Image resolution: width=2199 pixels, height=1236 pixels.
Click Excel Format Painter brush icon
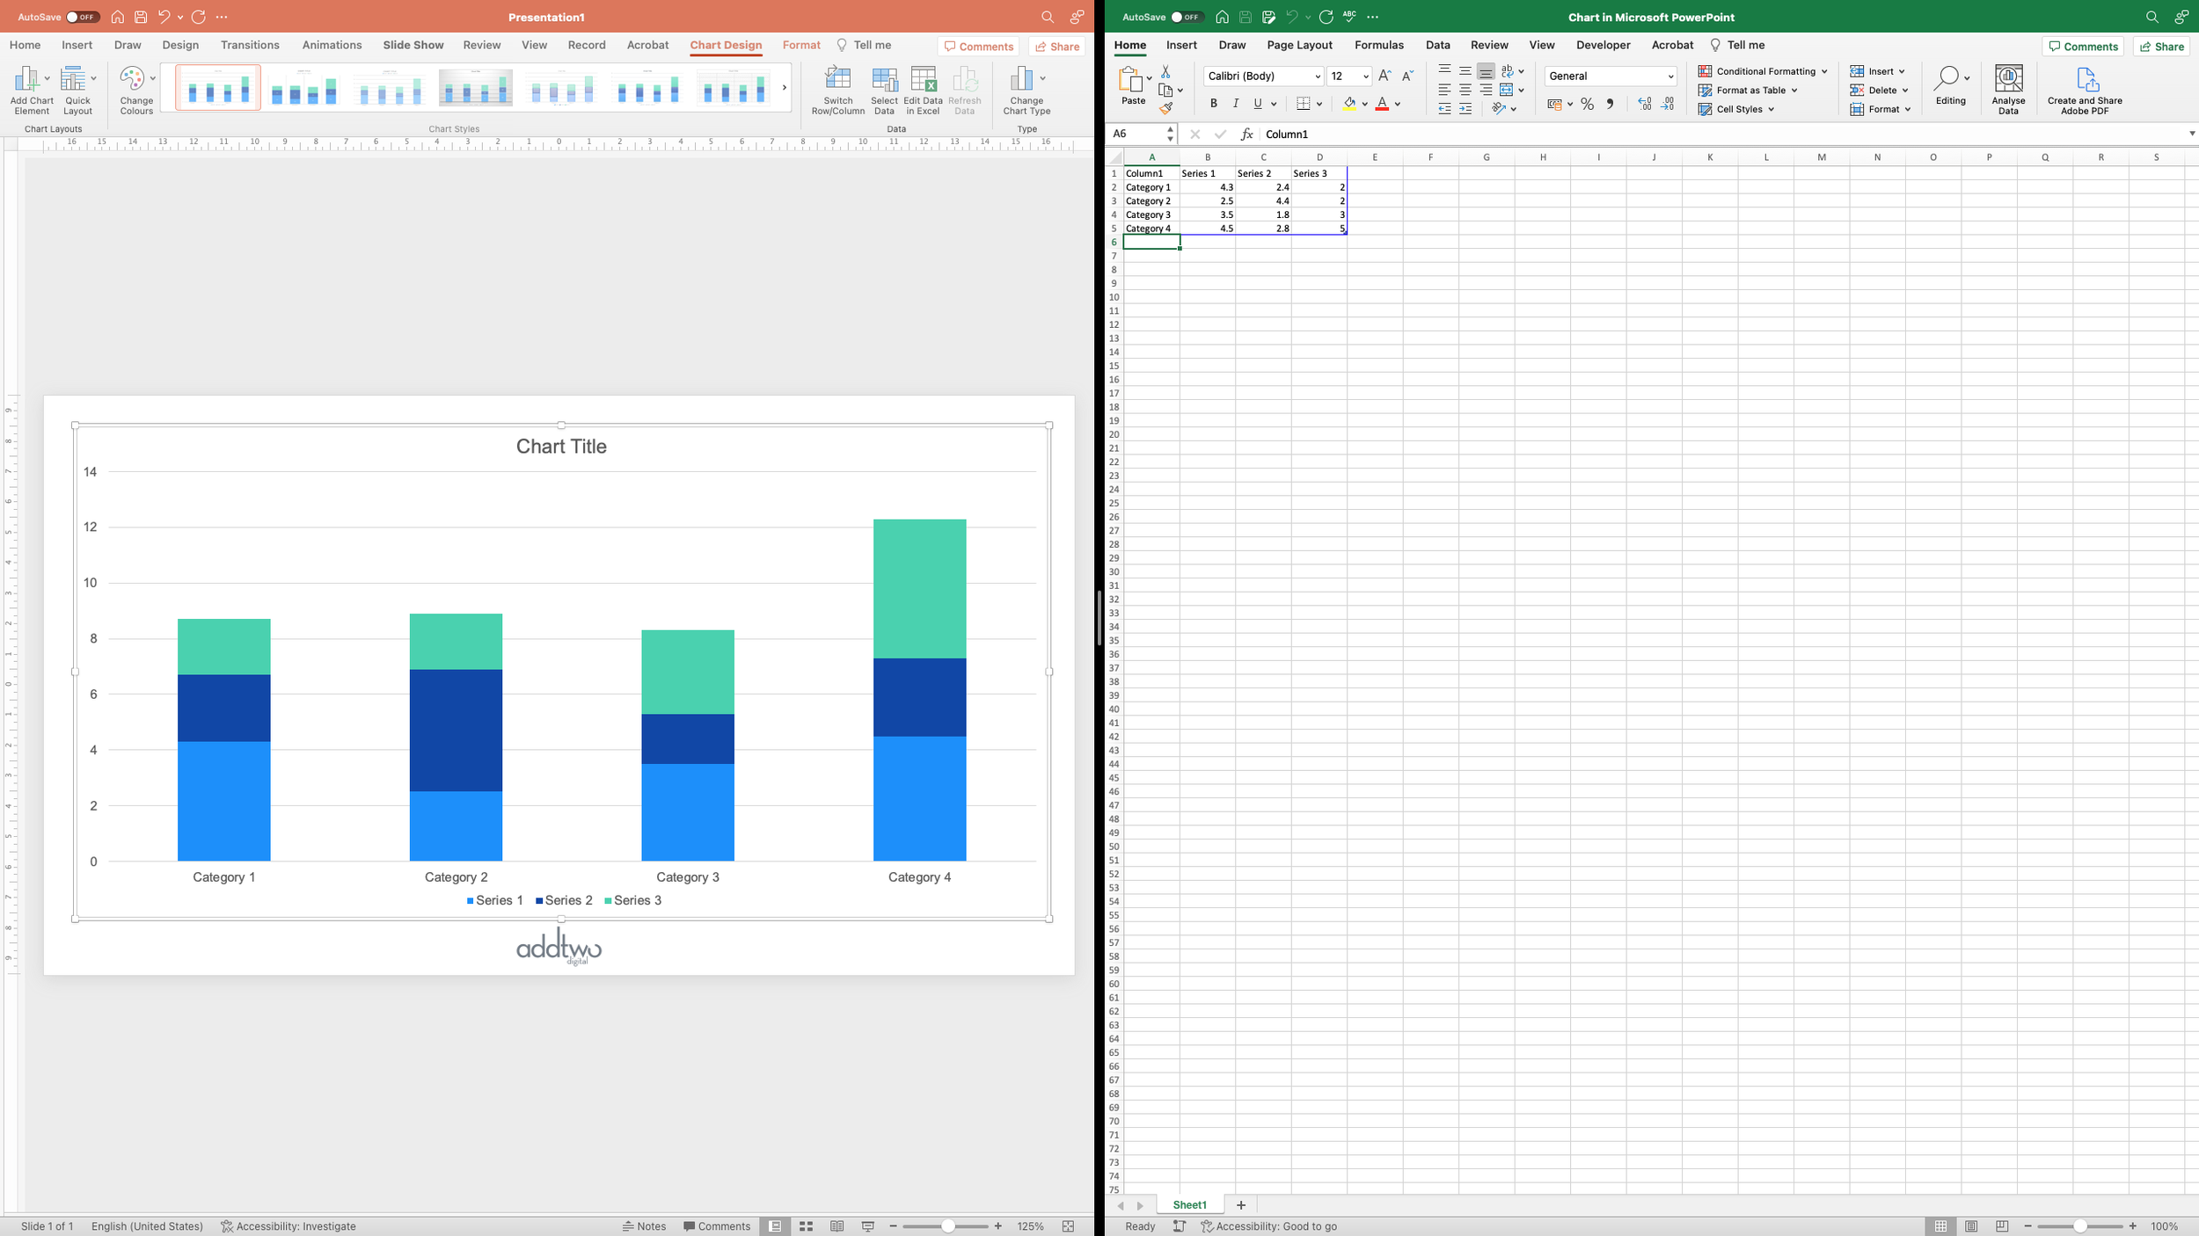(1165, 109)
